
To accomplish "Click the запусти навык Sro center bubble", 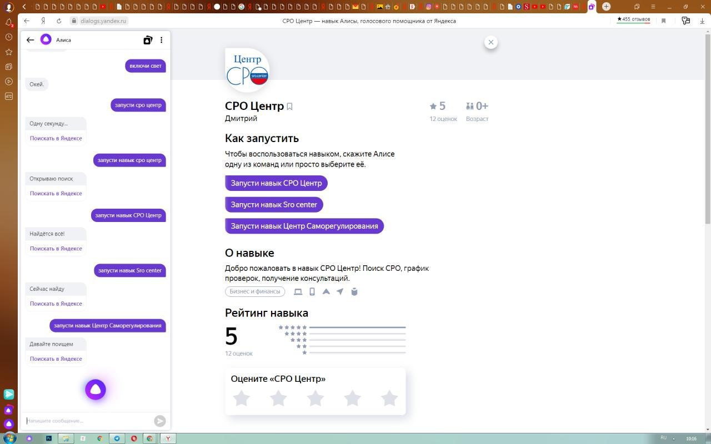I will point(130,270).
